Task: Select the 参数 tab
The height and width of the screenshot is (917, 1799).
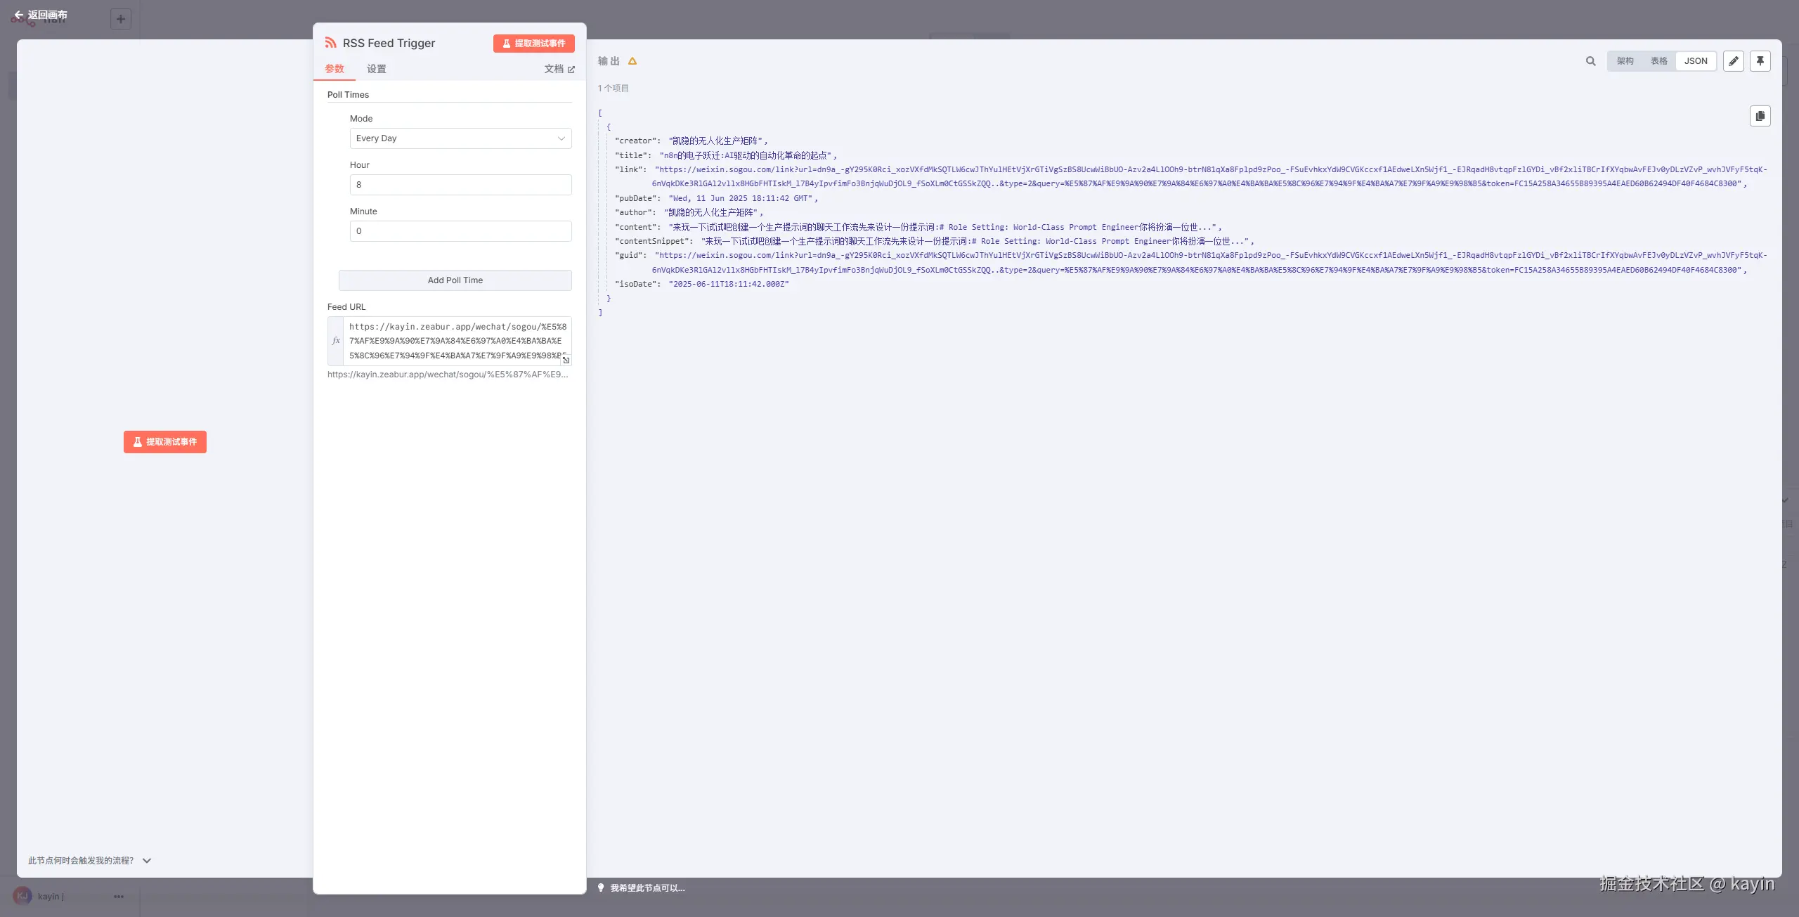Action: pyautogui.click(x=335, y=69)
